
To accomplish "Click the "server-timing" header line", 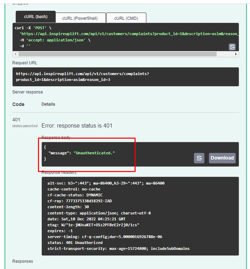I will click(105, 237).
